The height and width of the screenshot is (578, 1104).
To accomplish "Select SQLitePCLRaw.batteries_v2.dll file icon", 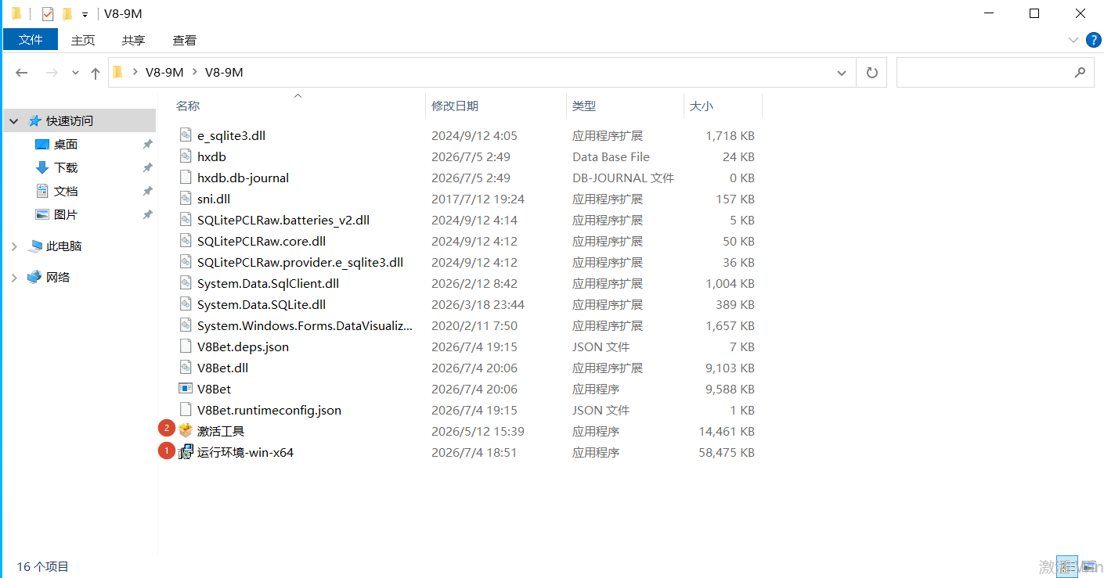I will 186,220.
